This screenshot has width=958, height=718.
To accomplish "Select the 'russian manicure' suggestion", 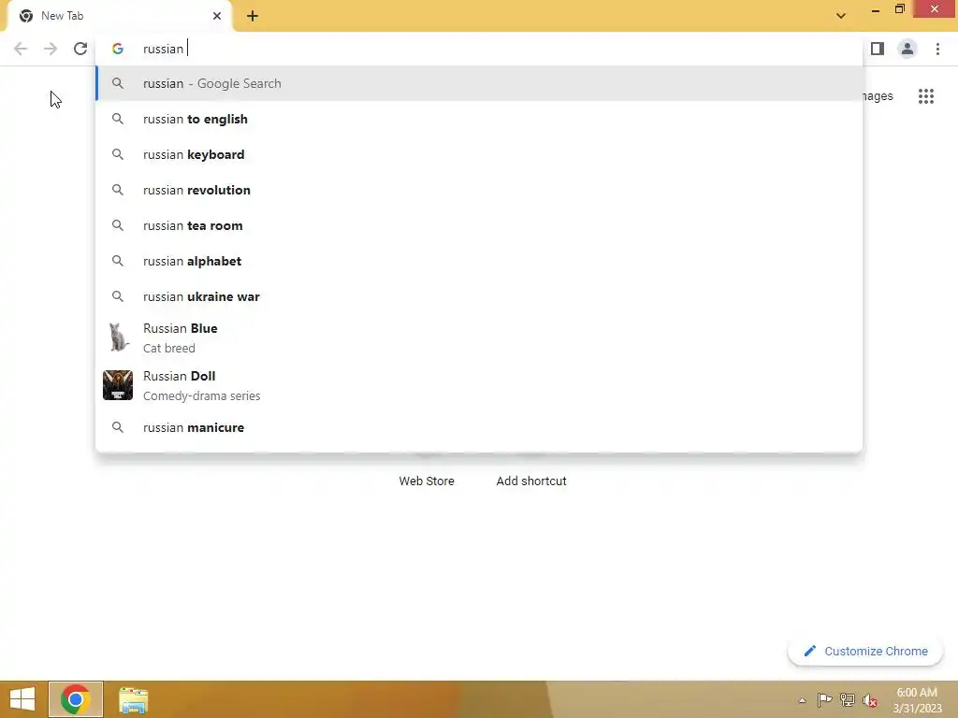I will point(480,427).
